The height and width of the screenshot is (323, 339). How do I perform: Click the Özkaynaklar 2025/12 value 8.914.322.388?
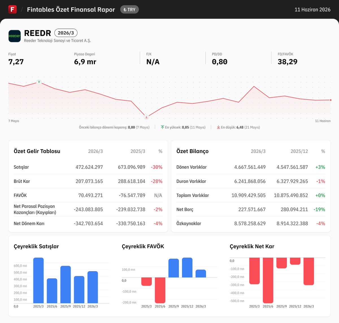click(x=292, y=223)
